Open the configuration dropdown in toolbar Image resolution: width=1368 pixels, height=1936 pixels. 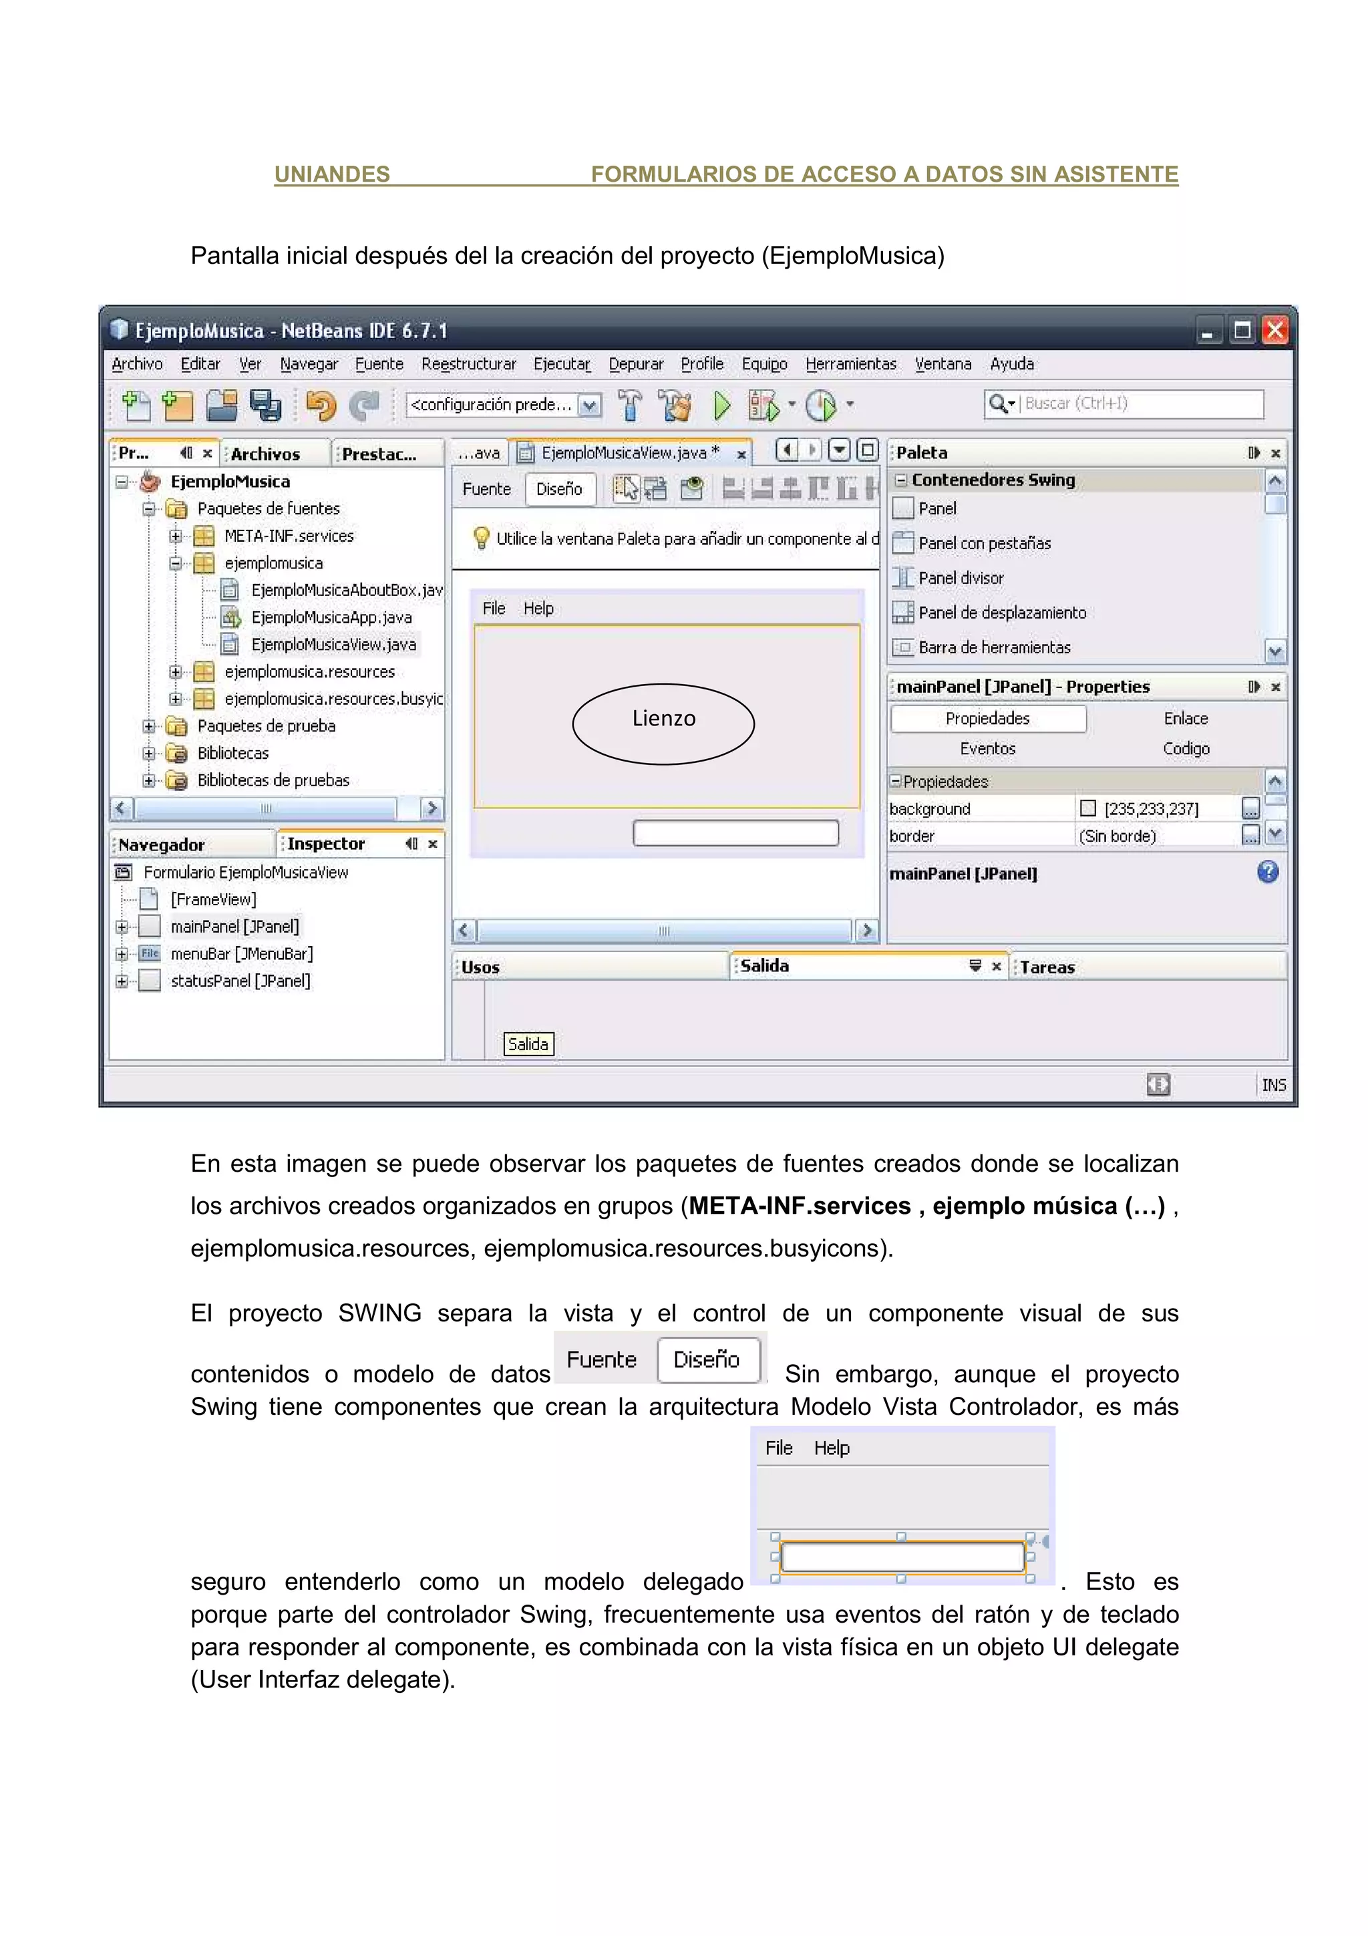(x=590, y=405)
